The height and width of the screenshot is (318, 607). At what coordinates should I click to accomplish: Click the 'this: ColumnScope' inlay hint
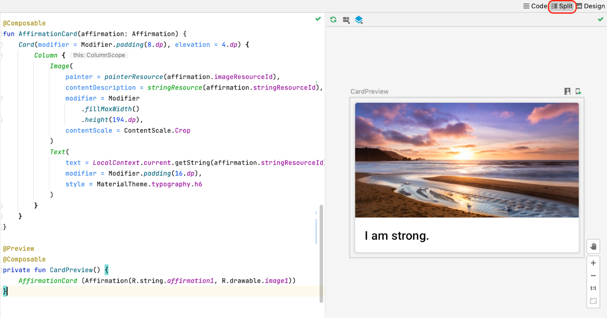tap(99, 55)
